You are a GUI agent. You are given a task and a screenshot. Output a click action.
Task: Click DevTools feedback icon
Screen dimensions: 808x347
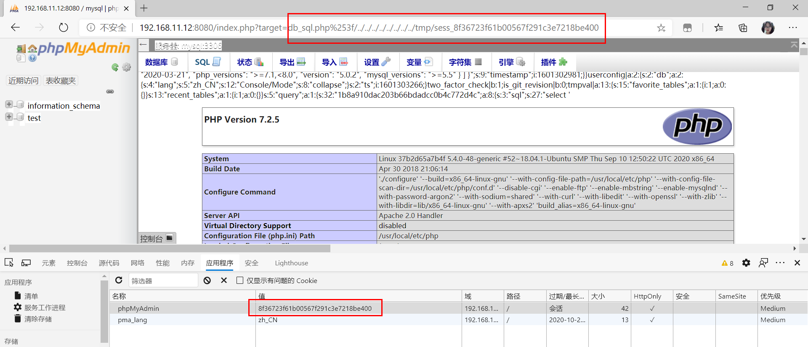(763, 263)
